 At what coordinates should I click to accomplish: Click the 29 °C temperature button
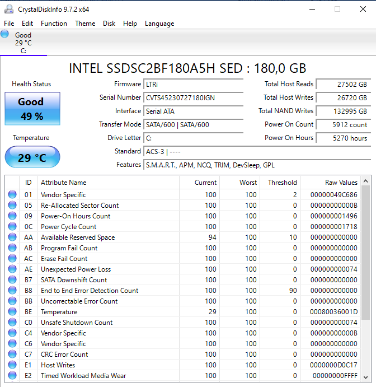pyautogui.click(x=32, y=157)
